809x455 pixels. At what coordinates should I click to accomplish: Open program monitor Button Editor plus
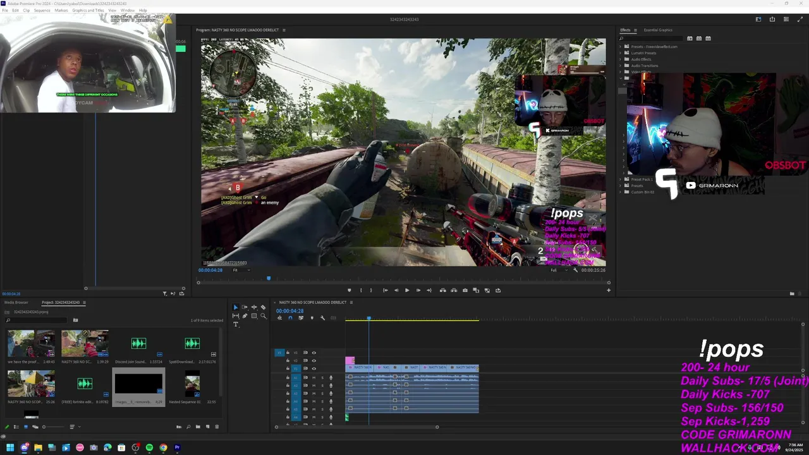609,290
